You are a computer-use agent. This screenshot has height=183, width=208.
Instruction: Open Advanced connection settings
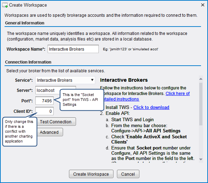coord(49,132)
